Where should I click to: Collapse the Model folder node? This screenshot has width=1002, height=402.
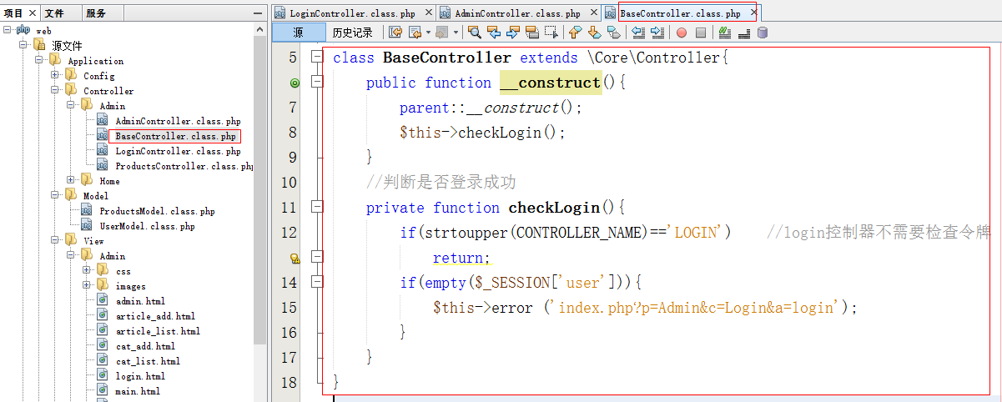[55, 196]
